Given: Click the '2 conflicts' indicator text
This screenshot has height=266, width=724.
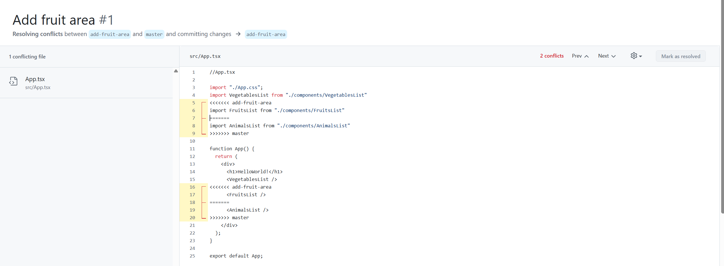Looking at the screenshot, I should [x=552, y=56].
